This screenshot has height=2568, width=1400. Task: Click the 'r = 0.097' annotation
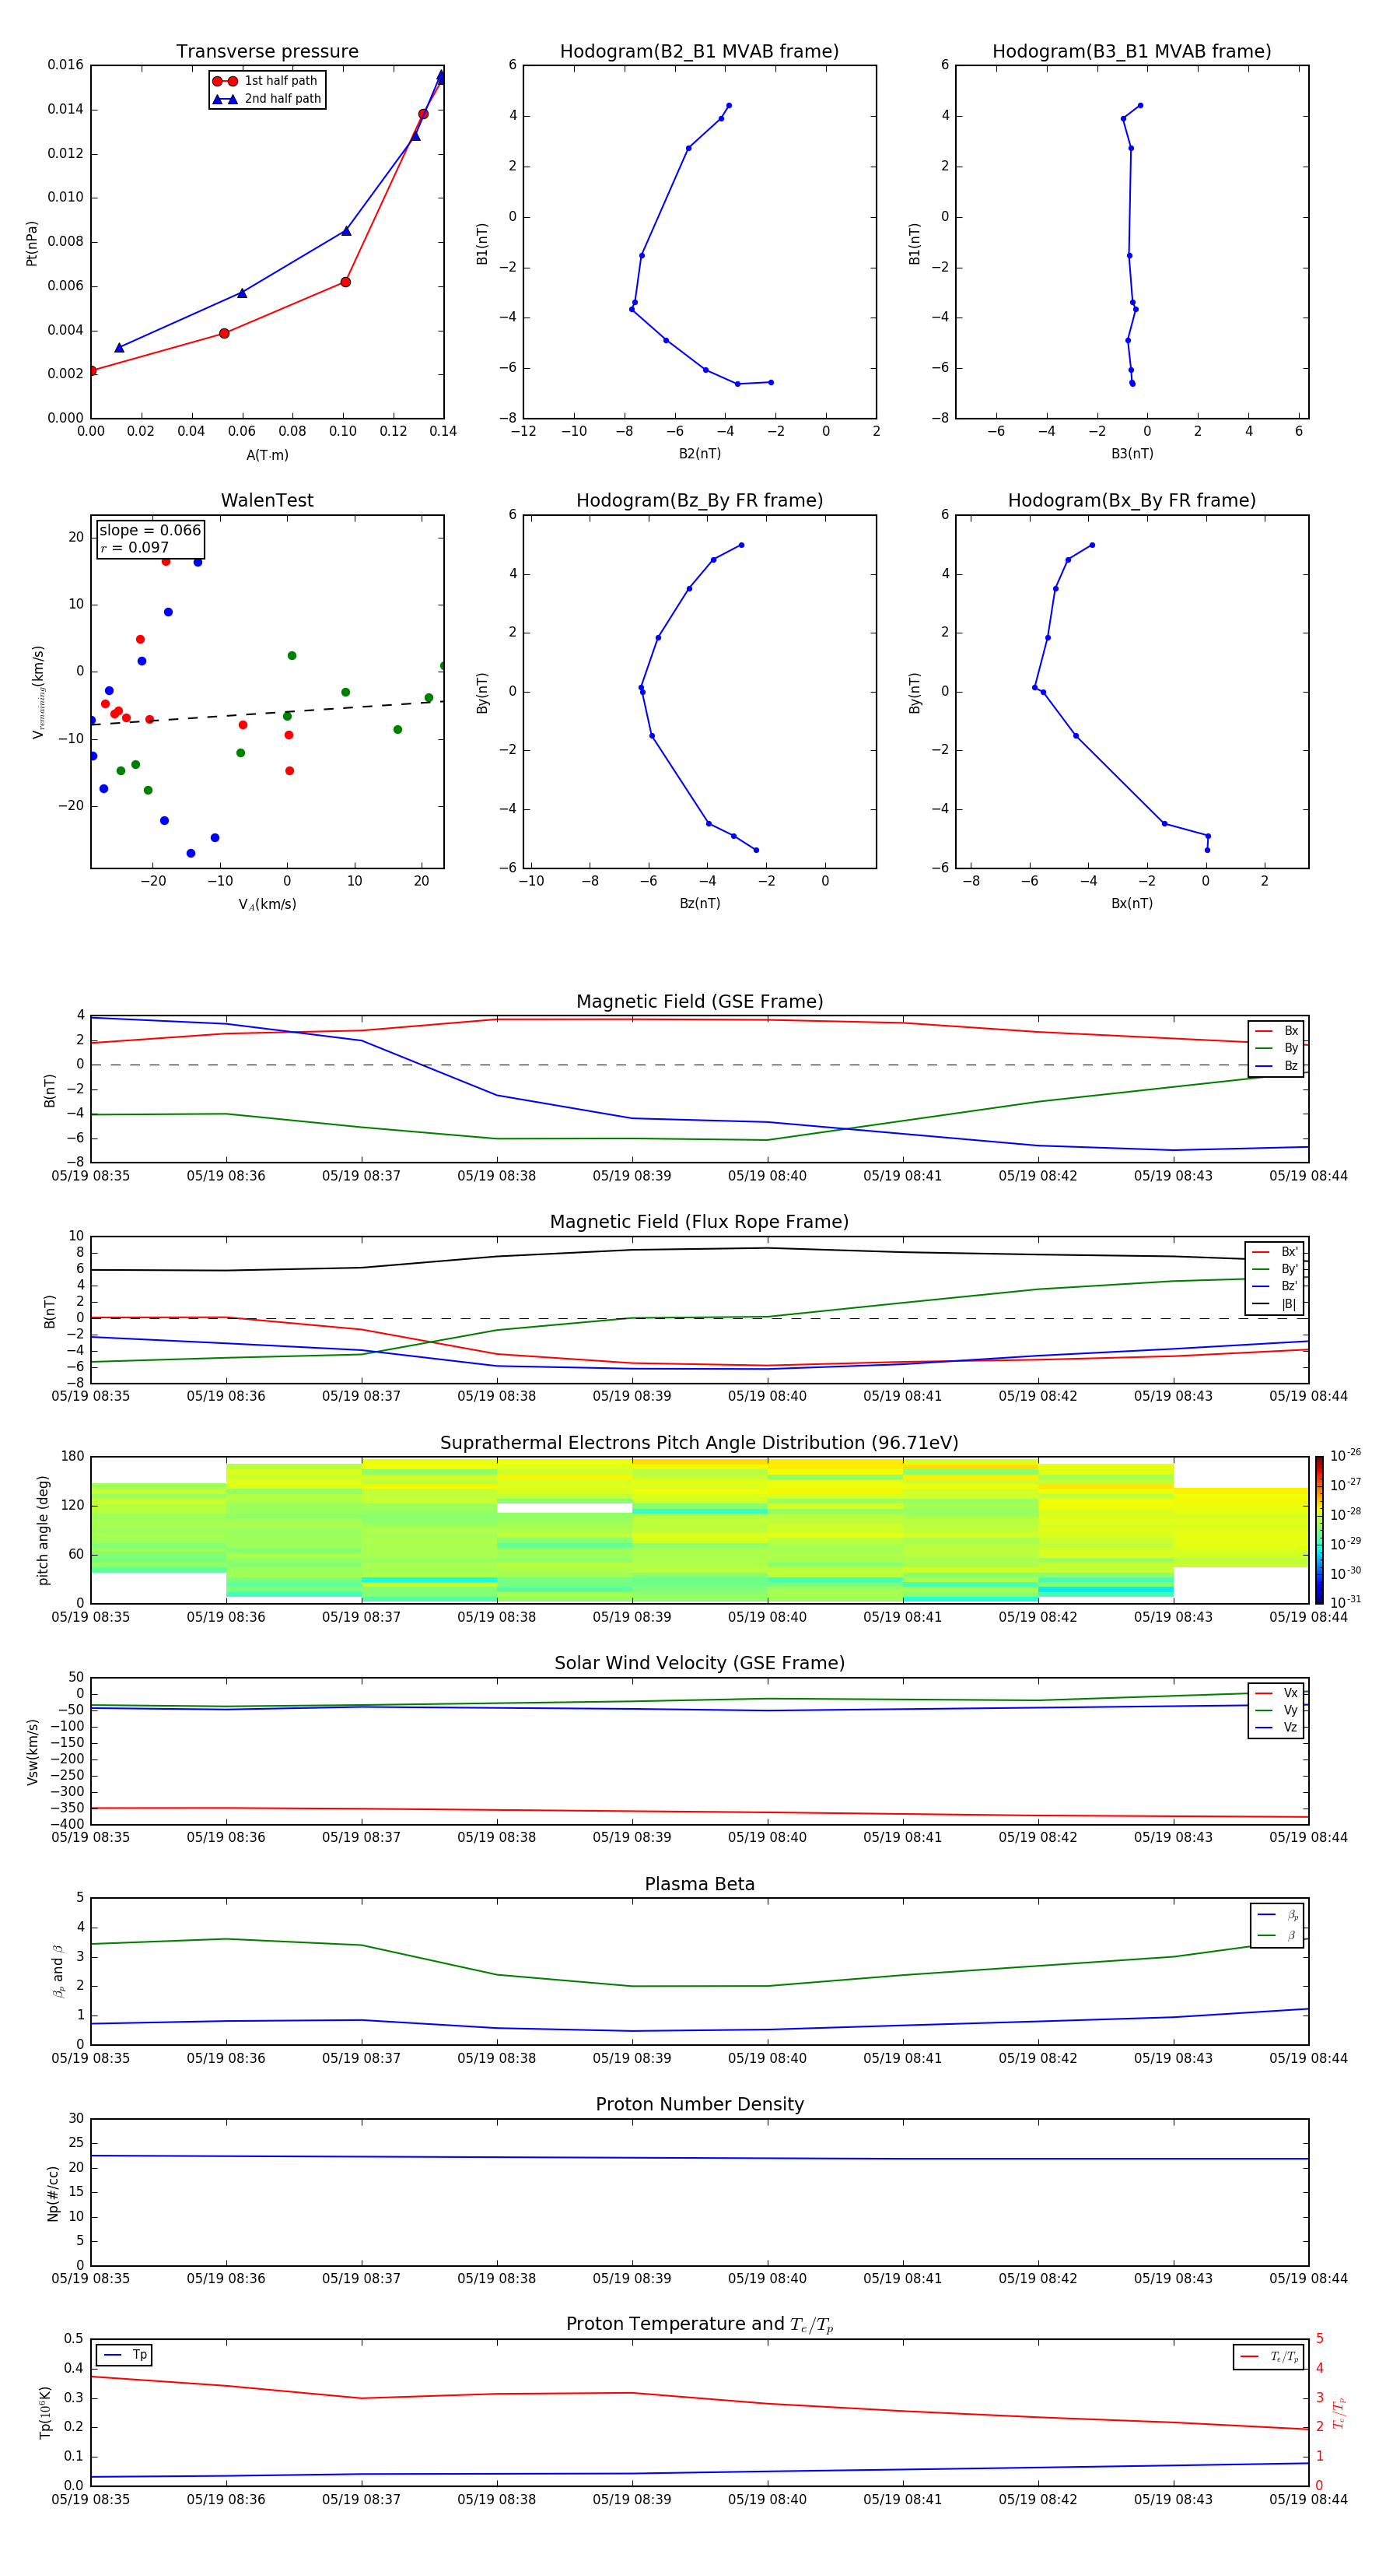[135, 547]
